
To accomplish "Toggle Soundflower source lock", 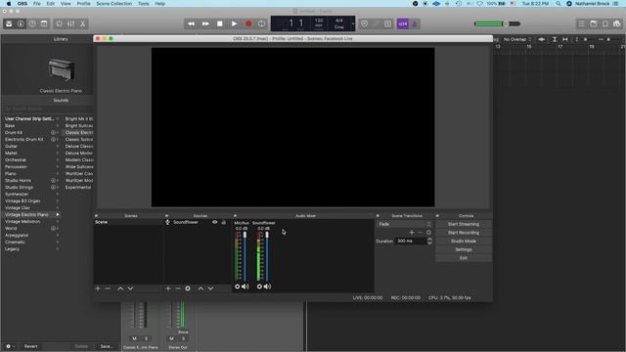I will click(x=224, y=222).
